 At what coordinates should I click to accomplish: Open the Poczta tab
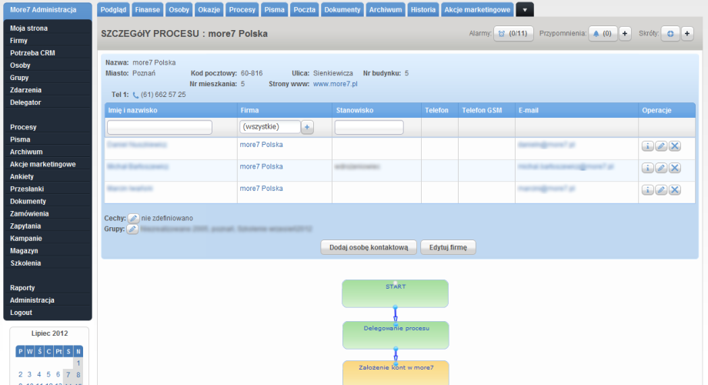coord(304,10)
